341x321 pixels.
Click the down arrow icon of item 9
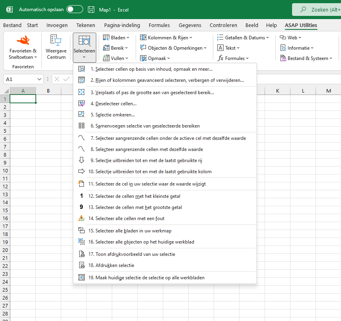click(x=82, y=160)
